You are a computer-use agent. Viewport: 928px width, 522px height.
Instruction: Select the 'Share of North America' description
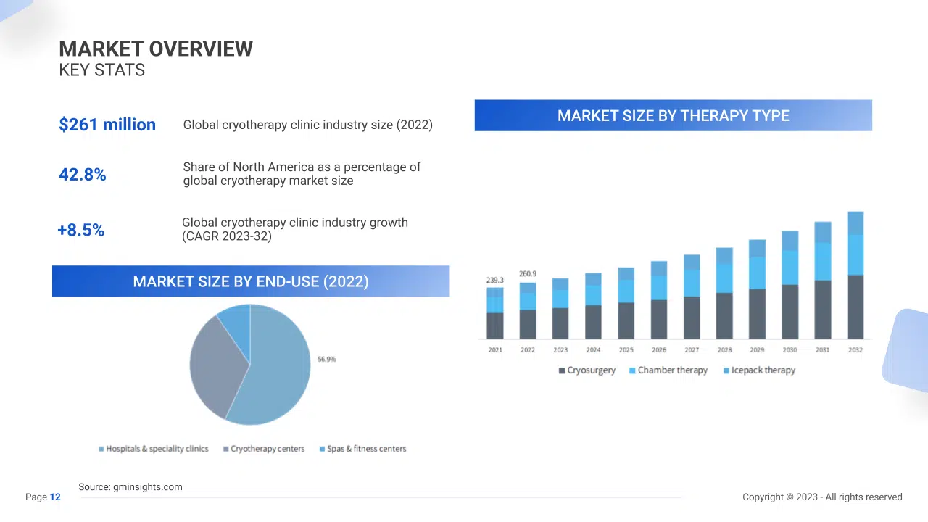(x=302, y=174)
